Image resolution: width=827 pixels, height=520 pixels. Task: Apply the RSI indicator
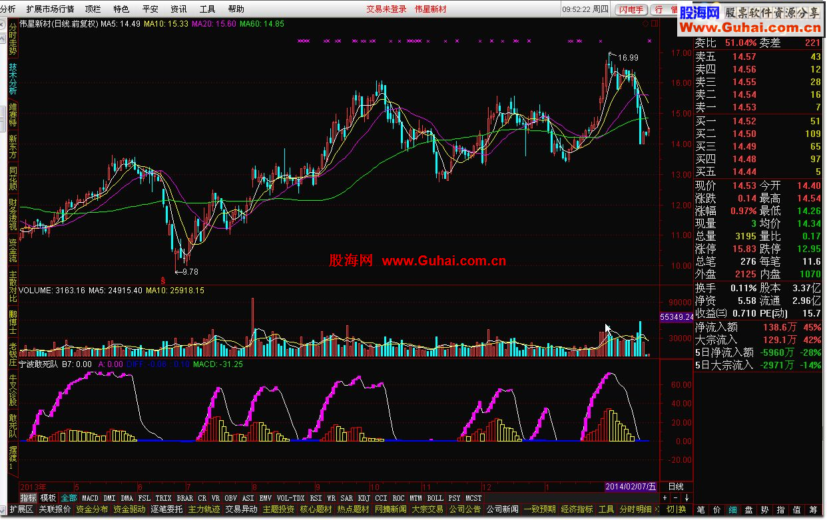tap(316, 498)
